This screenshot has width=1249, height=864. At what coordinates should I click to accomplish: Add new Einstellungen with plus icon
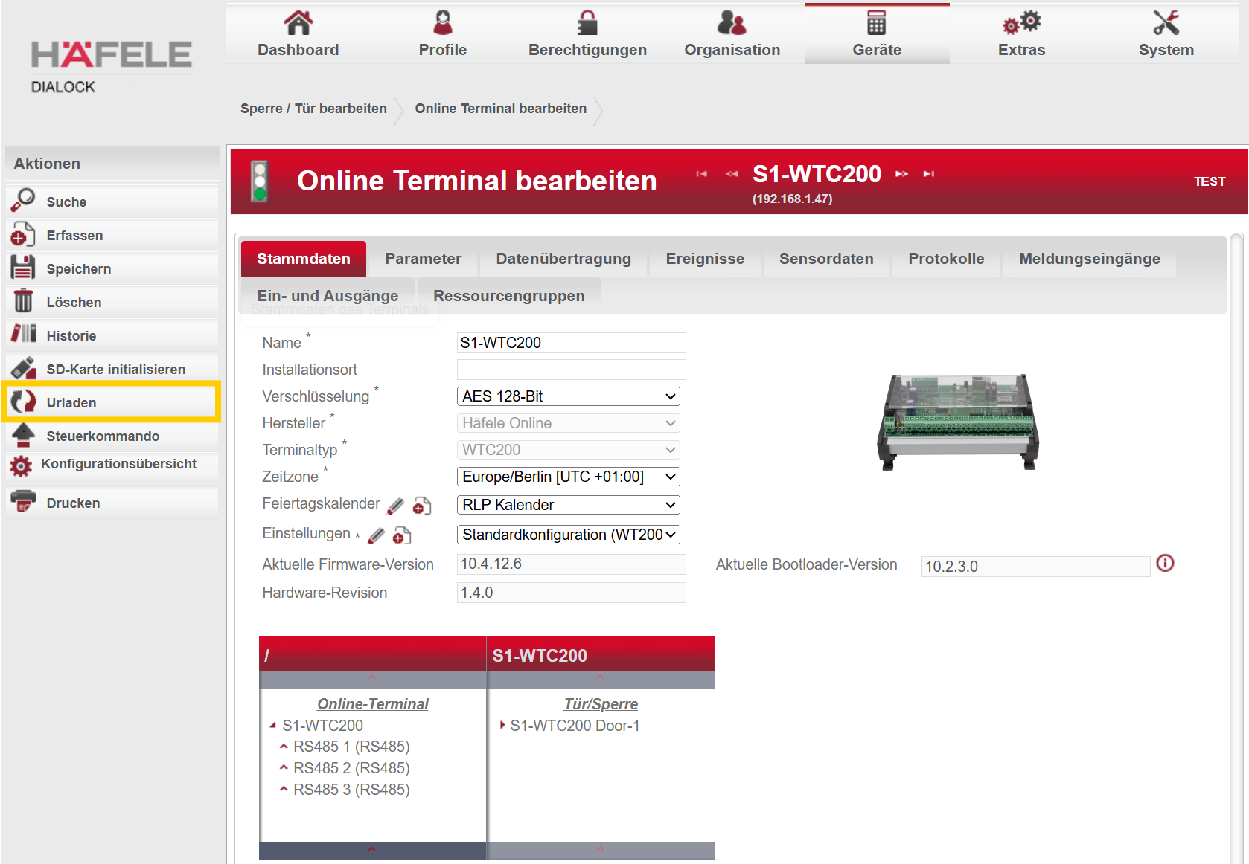pos(402,535)
